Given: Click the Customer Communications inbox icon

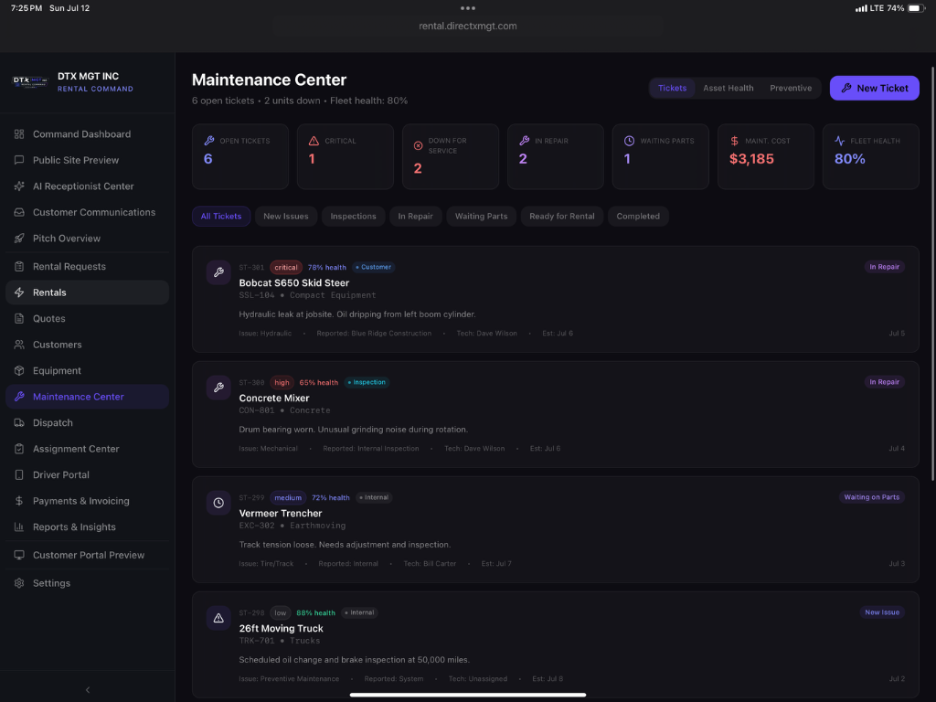Looking at the screenshot, I should [19, 212].
